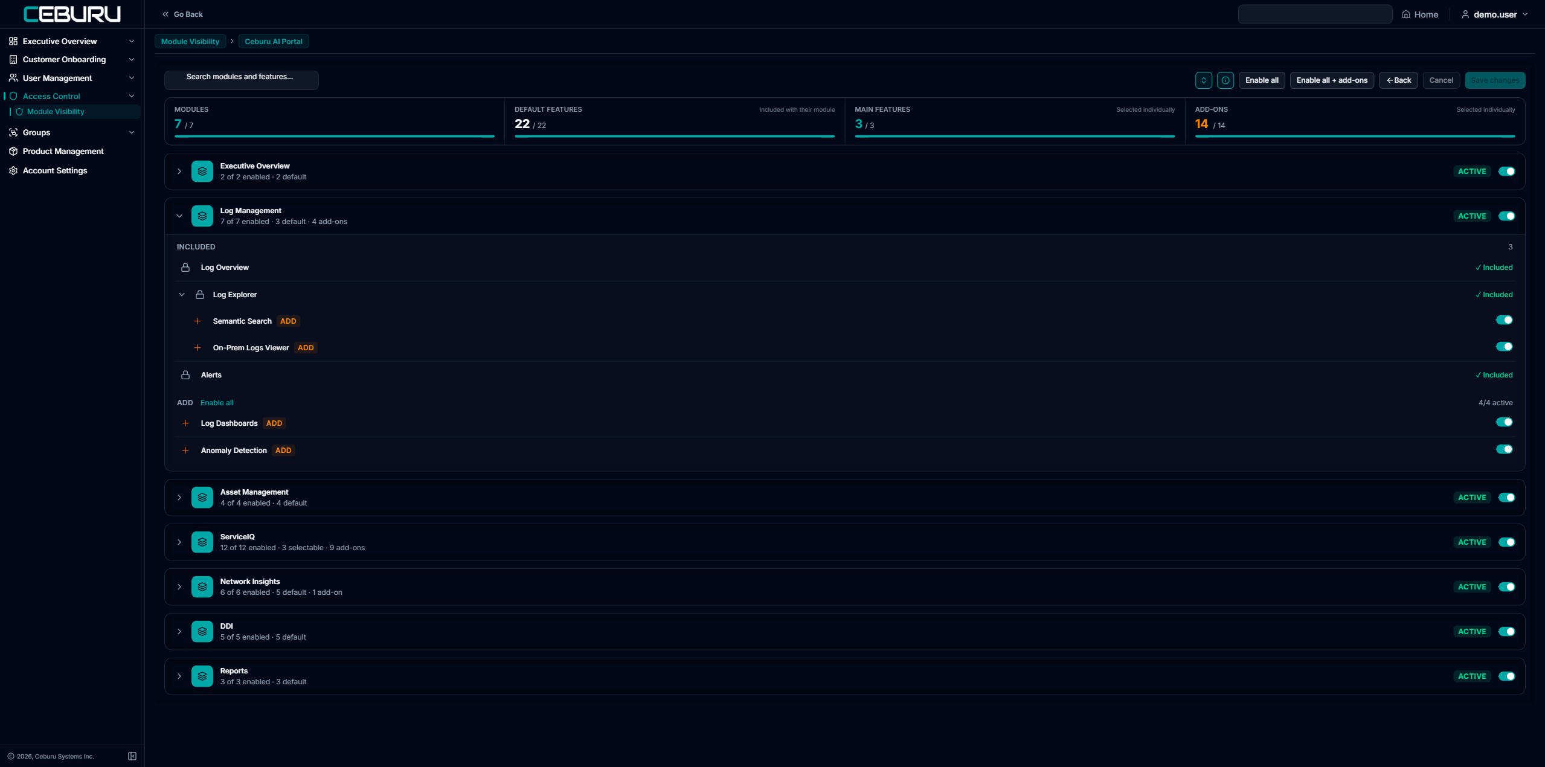Screen dimensions: 1545x767
Task: Click Enable all link beside ADD section
Action: [x=217, y=403]
